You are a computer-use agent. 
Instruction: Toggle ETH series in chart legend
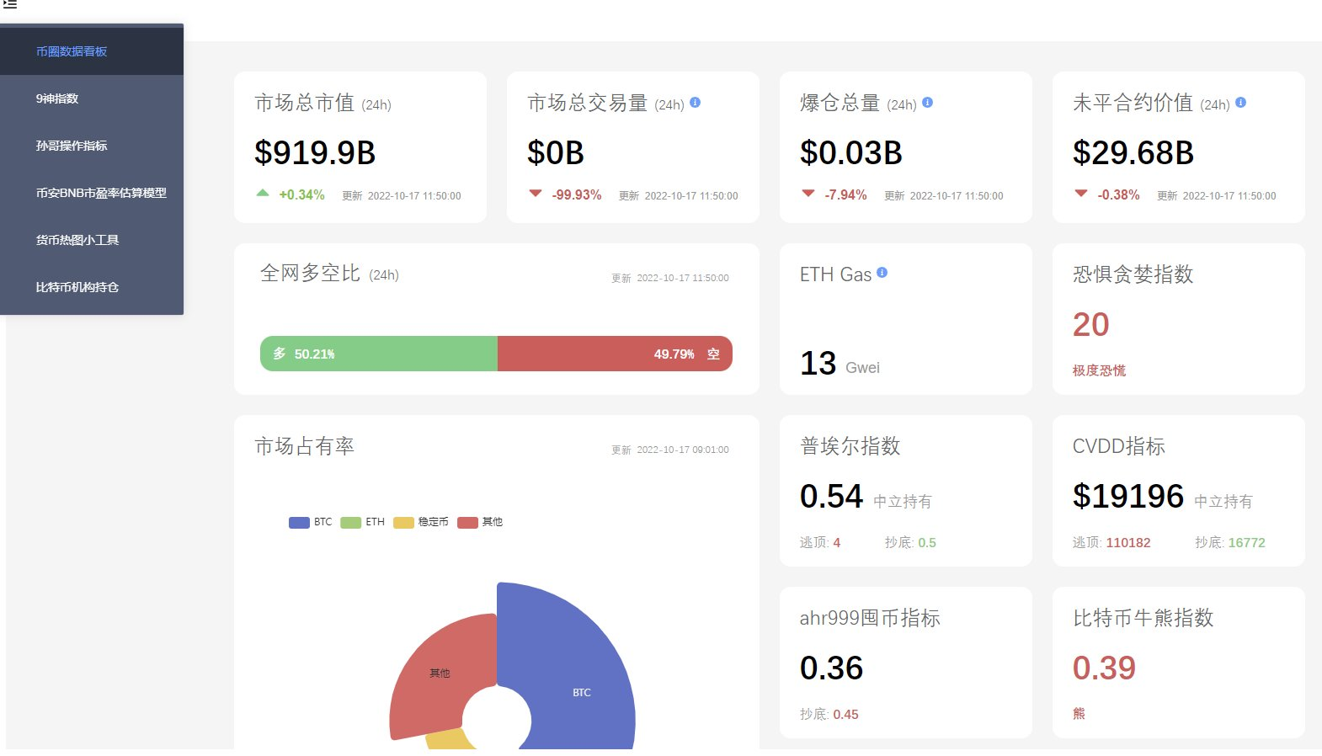tap(363, 522)
